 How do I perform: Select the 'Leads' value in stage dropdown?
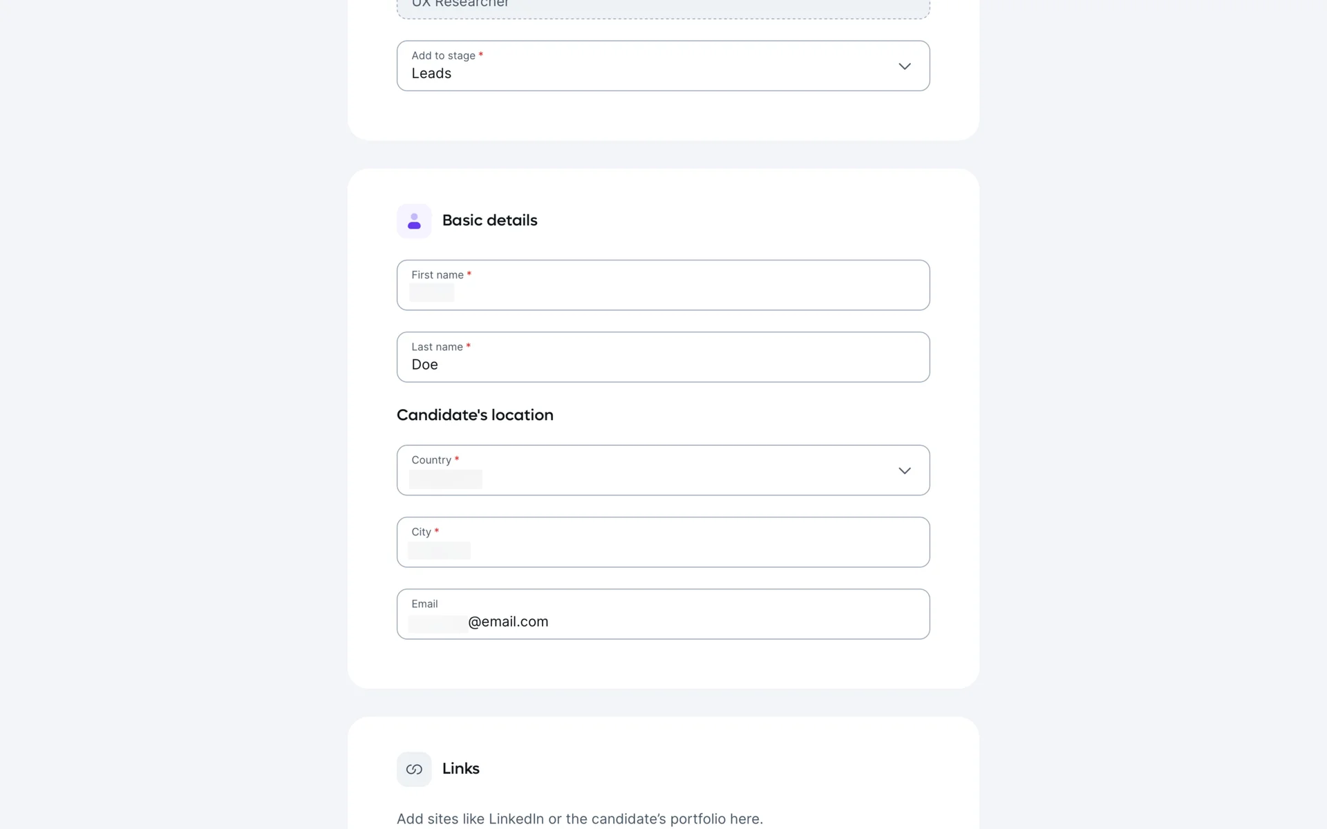click(x=431, y=74)
